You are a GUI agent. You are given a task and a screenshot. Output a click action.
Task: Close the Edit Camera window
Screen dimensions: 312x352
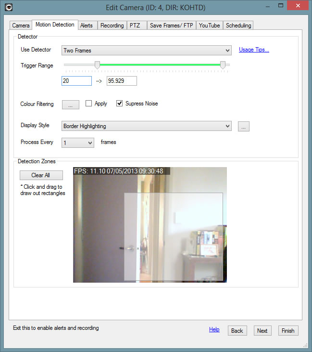pyautogui.click(x=298, y=6)
